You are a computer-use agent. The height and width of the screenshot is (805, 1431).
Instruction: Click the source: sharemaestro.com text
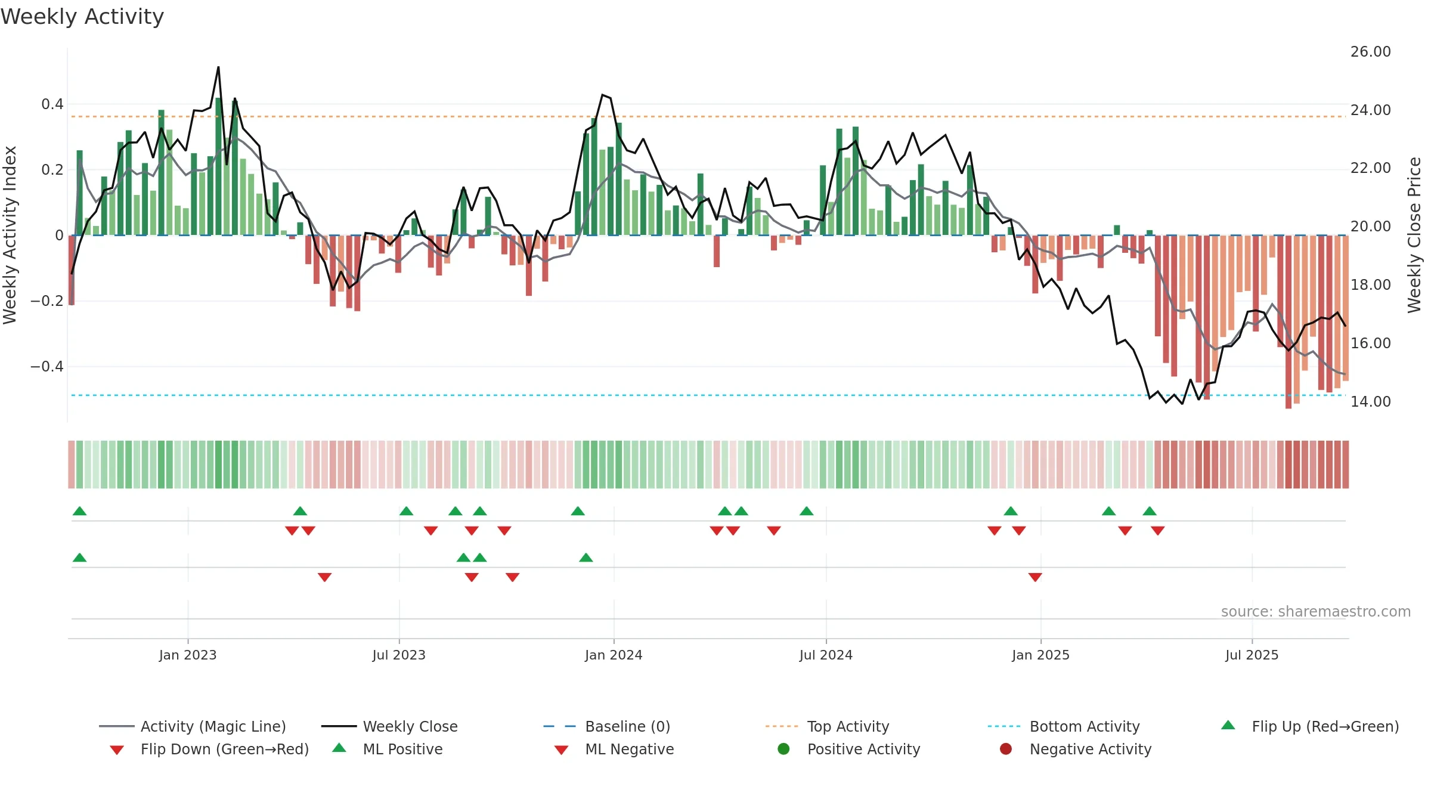[1316, 611]
